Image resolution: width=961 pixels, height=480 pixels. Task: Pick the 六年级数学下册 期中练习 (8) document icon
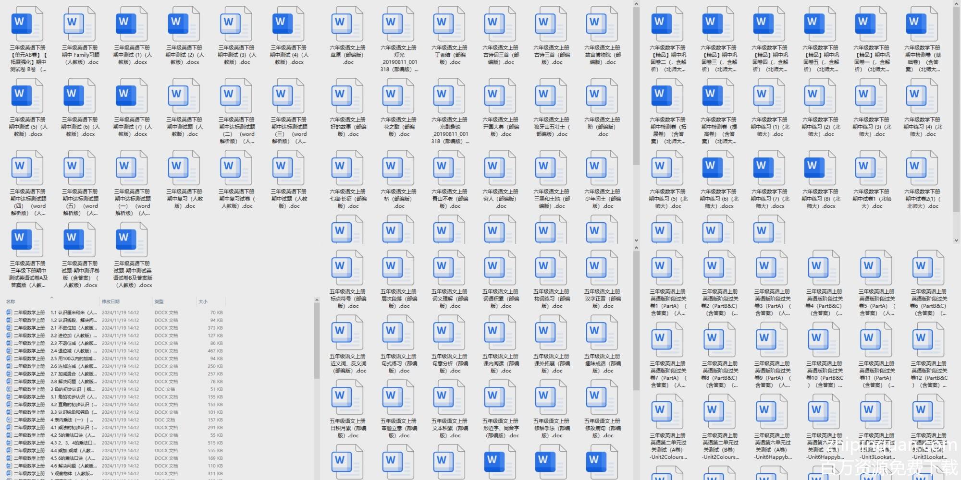click(x=819, y=168)
